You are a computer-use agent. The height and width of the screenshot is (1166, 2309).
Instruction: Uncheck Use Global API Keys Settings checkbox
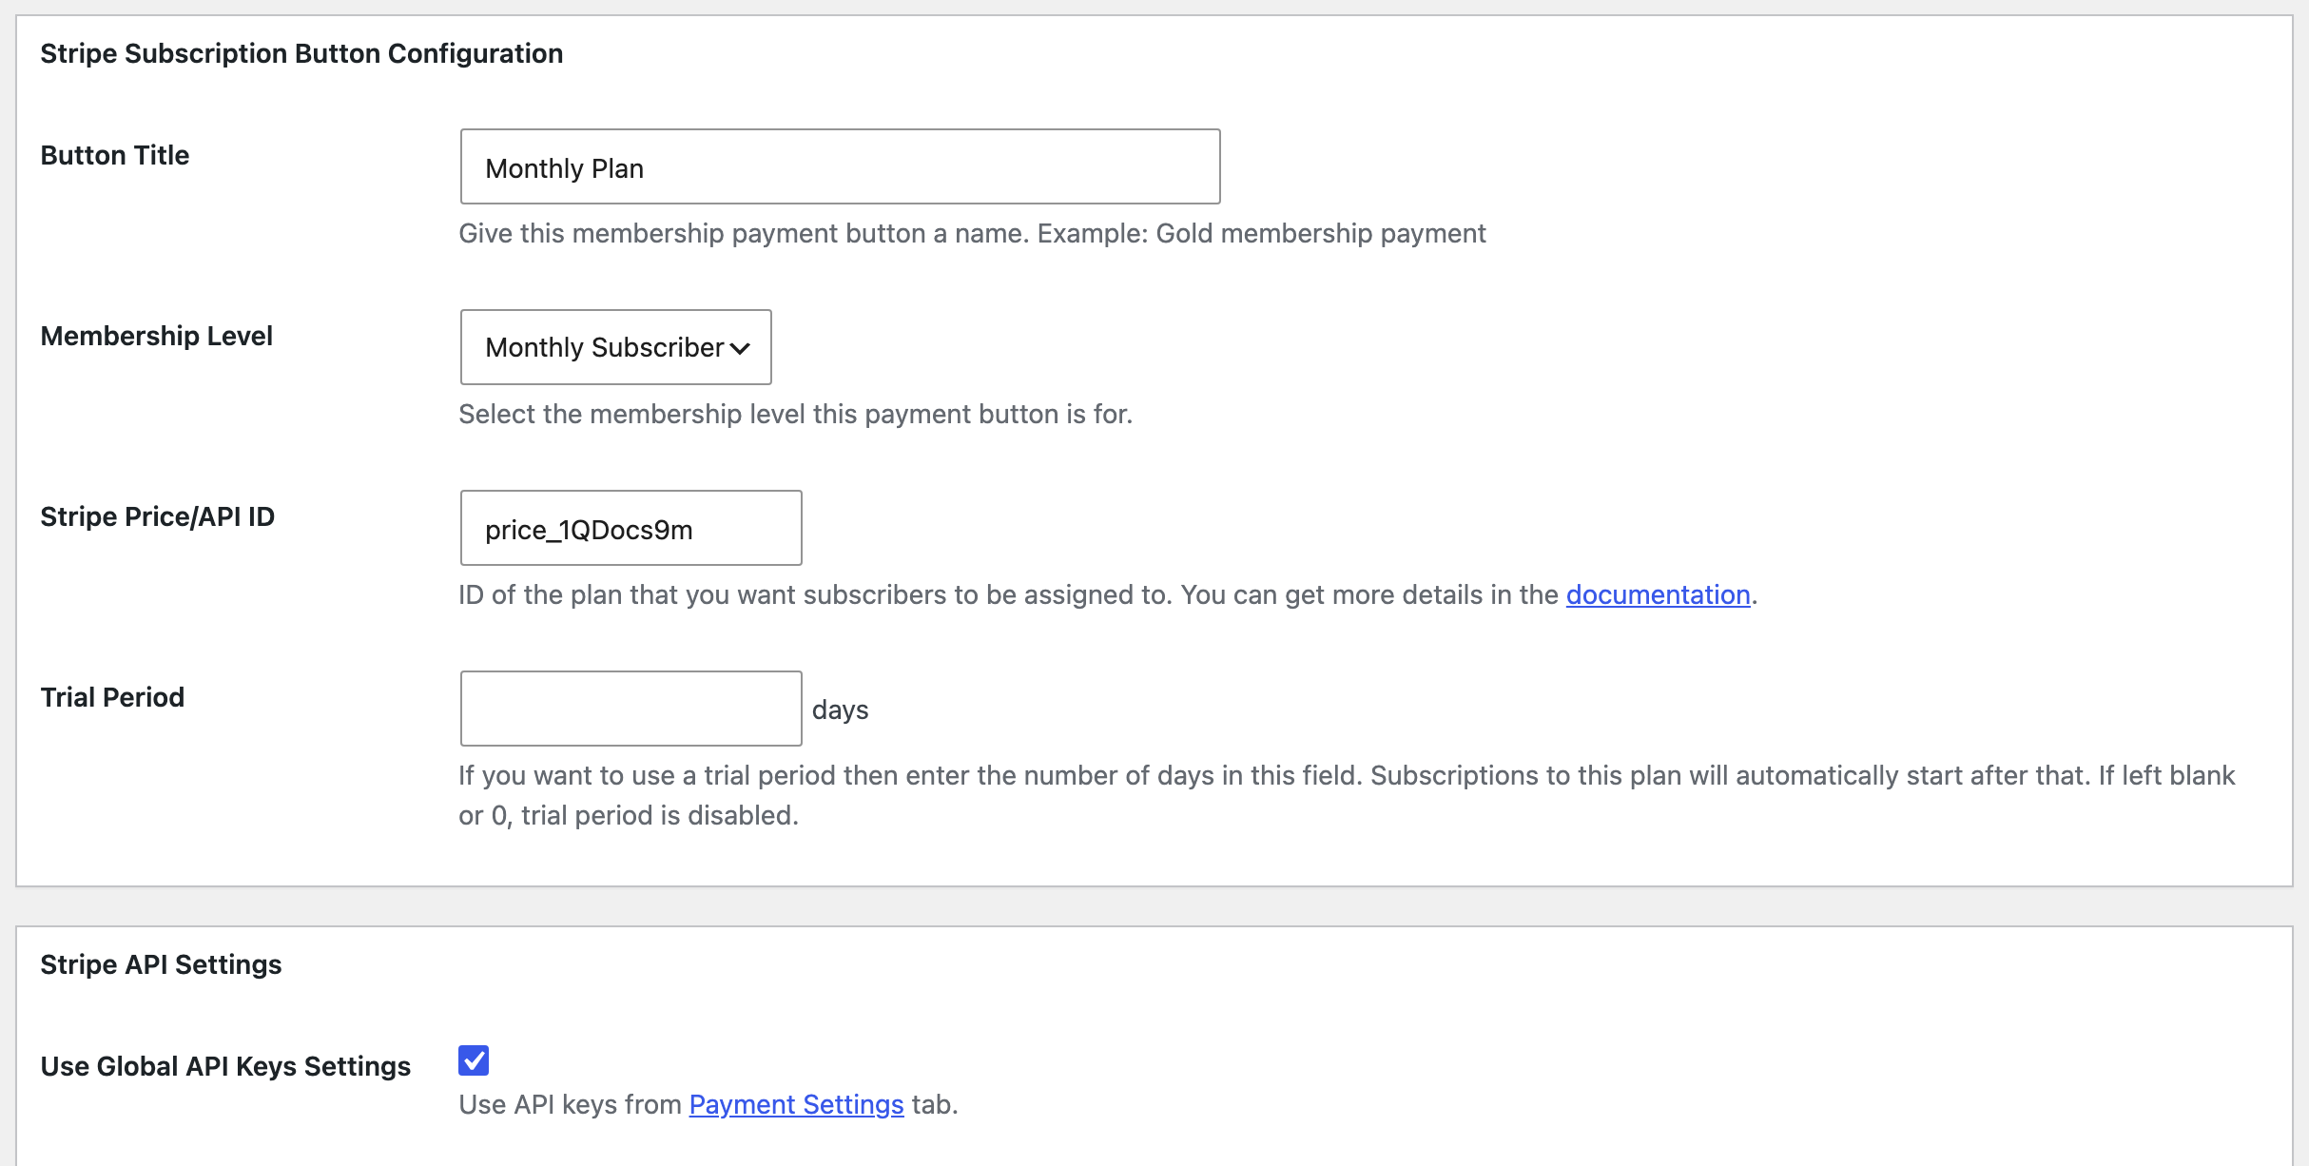tap(474, 1060)
